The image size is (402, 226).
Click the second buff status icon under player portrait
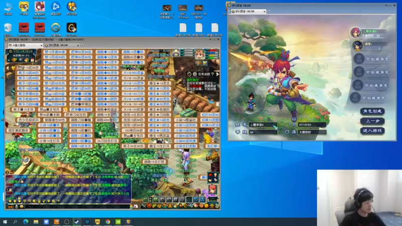pyautogui.click(x=205, y=63)
